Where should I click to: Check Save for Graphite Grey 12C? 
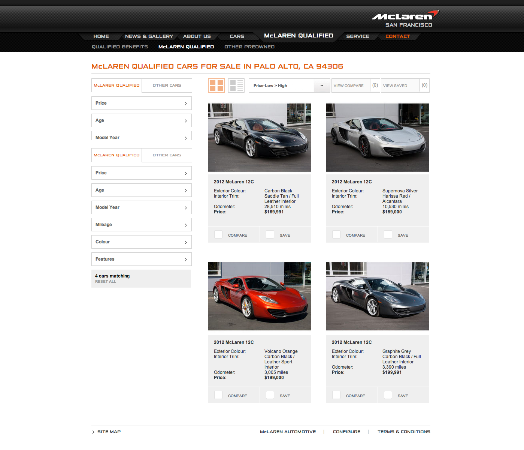point(388,395)
